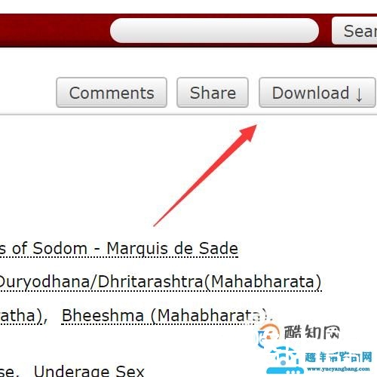
Task: Click the Share button
Action: (x=213, y=93)
